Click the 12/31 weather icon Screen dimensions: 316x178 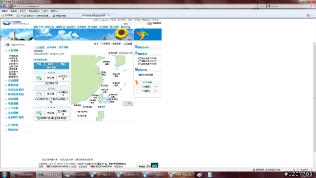click(39, 113)
